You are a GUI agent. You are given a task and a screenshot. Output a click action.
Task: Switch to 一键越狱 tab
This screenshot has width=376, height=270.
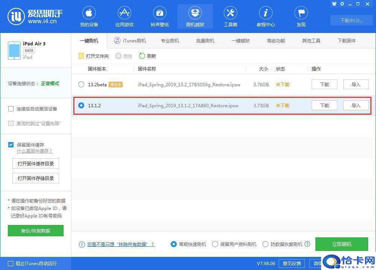241,40
